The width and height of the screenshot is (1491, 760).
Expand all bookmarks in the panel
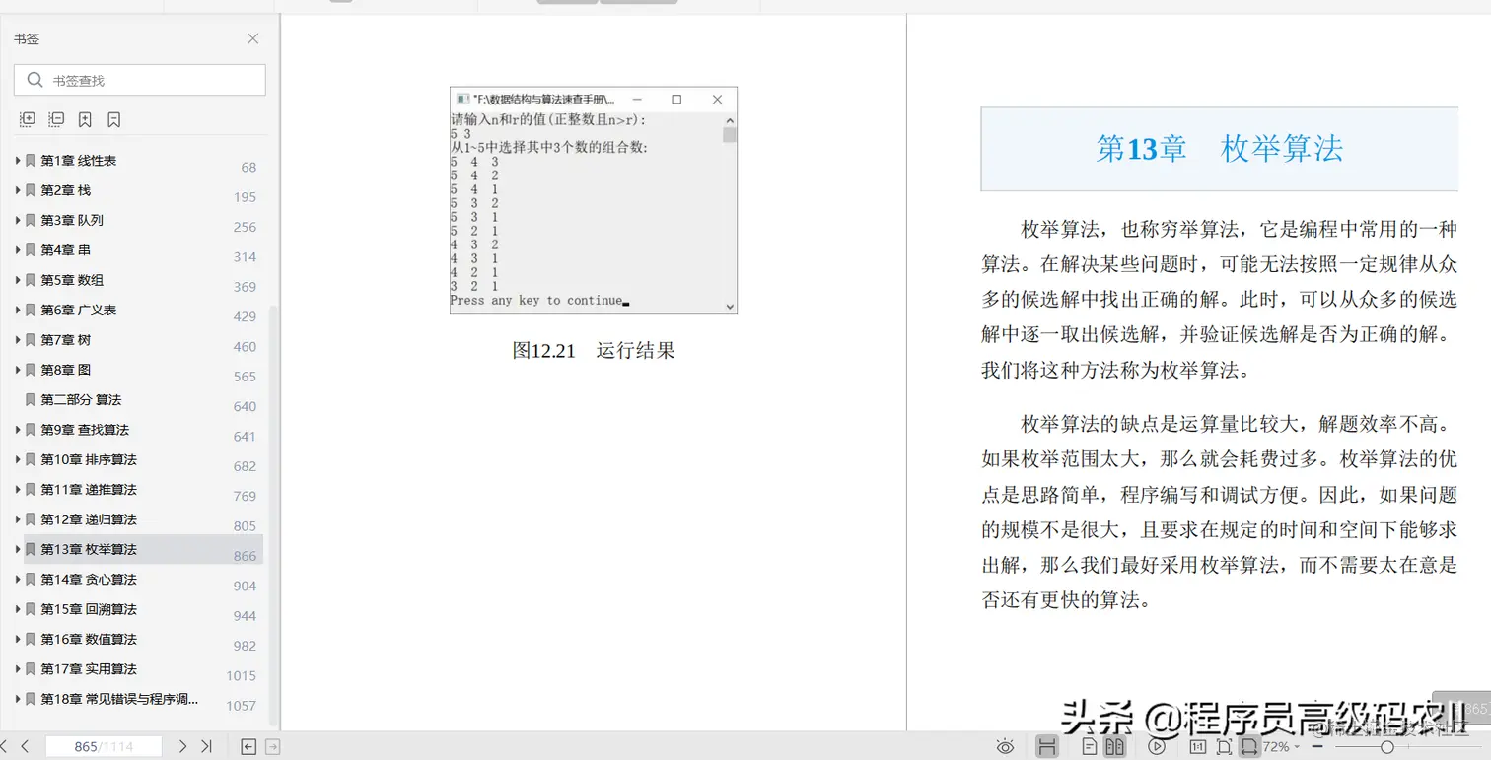pyautogui.click(x=27, y=119)
